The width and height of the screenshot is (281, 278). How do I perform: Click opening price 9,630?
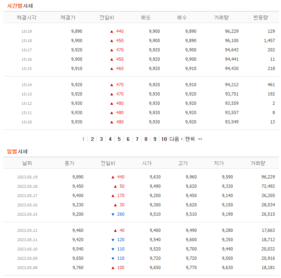(x=155, y=177)
